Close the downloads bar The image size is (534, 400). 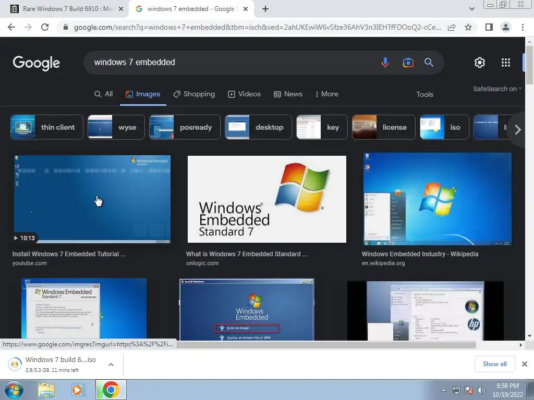(525, 364)
